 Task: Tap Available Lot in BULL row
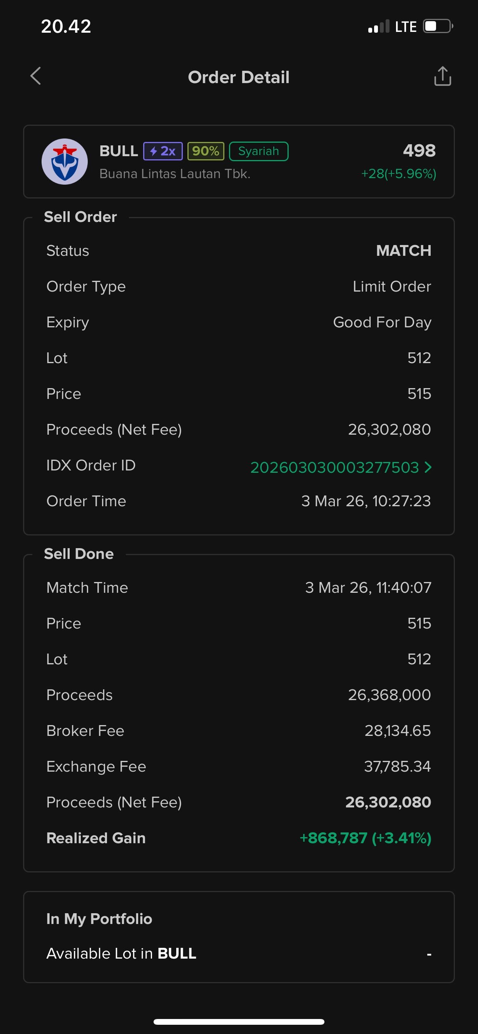point(239,954)
